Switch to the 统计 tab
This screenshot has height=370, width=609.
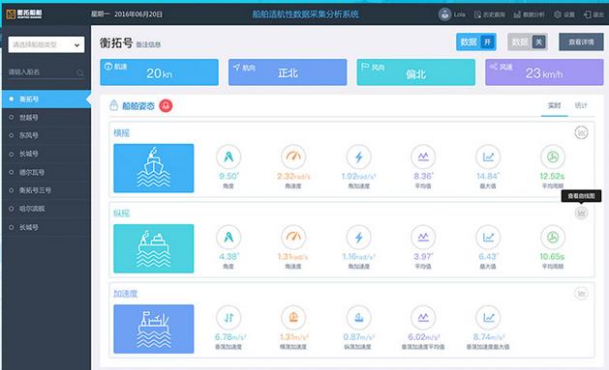(x=581, y=105)
